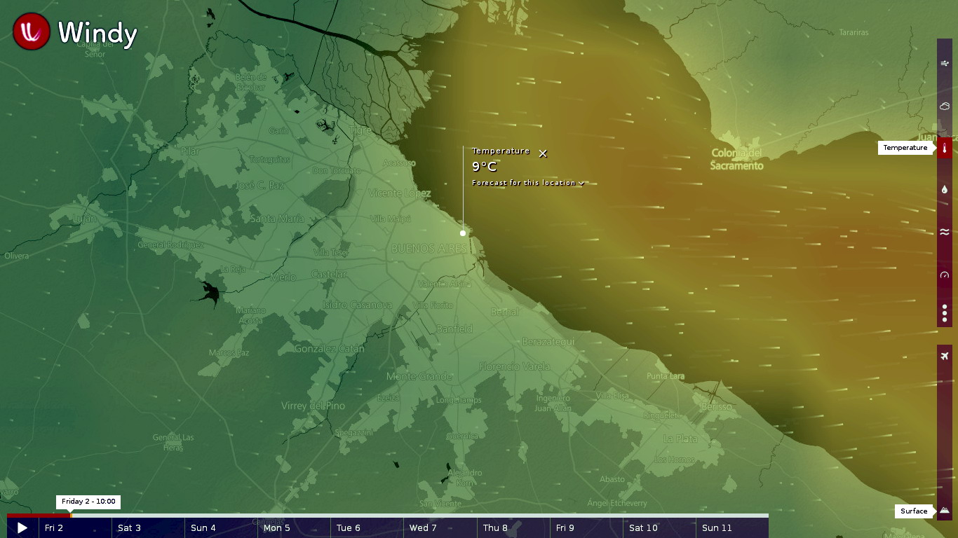Click the Windy title text
Screen dimensions: 958x538
pyautogui.click(x=97, y=33)
